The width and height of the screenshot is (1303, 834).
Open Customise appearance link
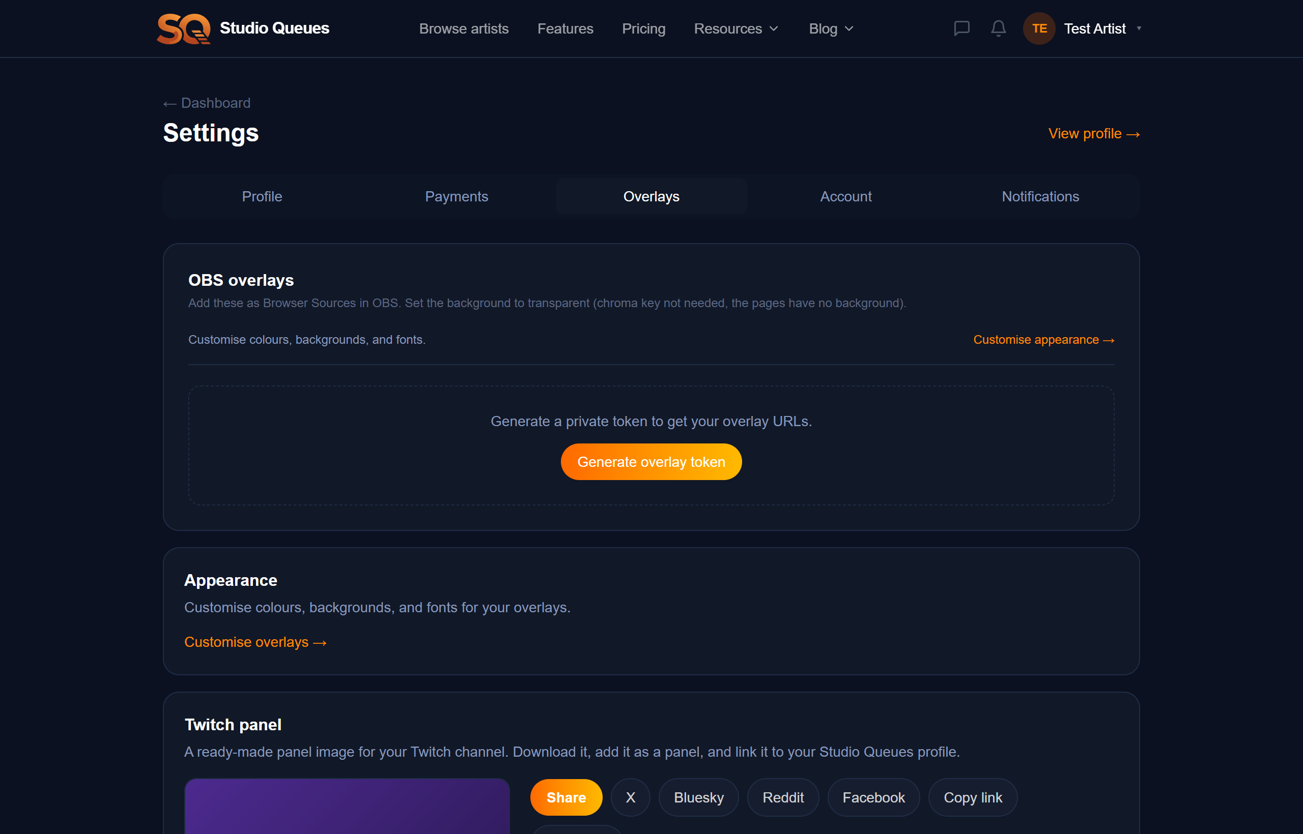point(1043,340)
